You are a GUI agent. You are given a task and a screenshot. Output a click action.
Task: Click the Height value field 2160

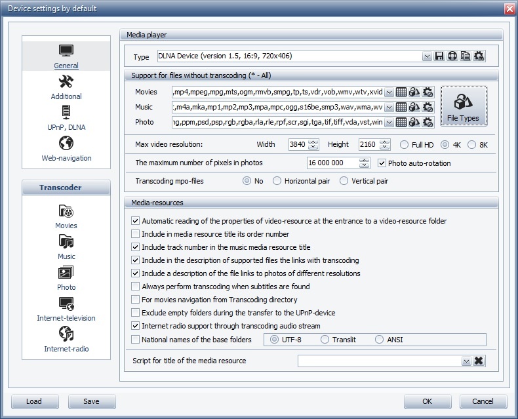pos(369,144)
